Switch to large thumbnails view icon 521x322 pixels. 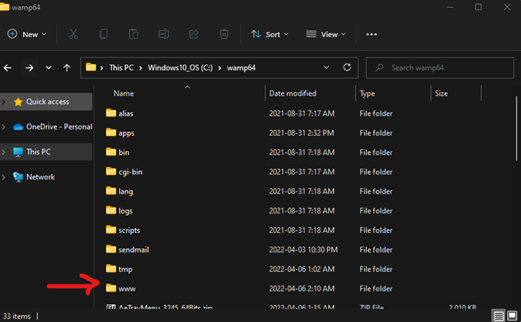pos(513,315)
